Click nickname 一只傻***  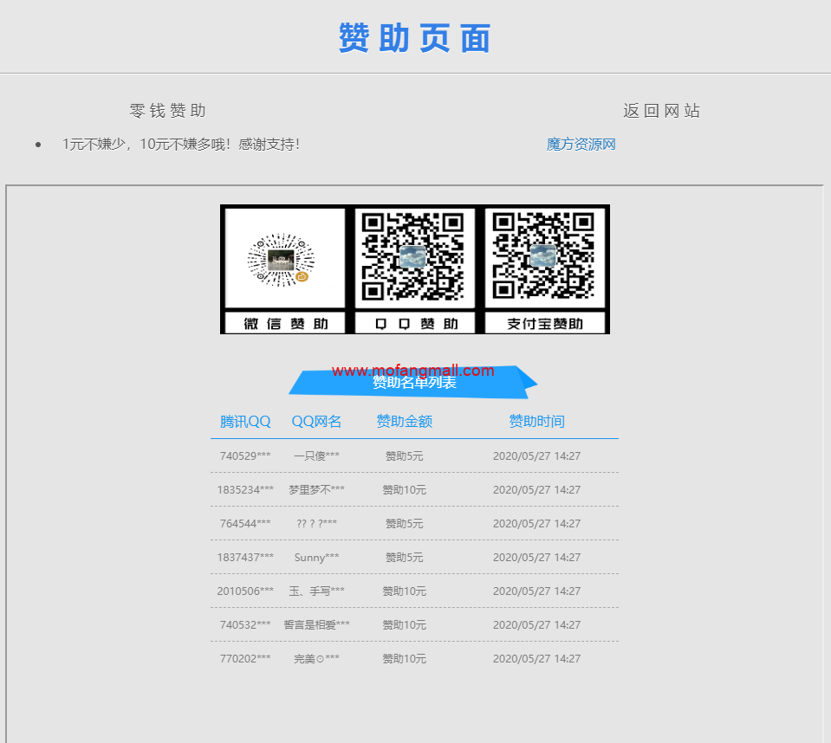[x=316, y=456]
